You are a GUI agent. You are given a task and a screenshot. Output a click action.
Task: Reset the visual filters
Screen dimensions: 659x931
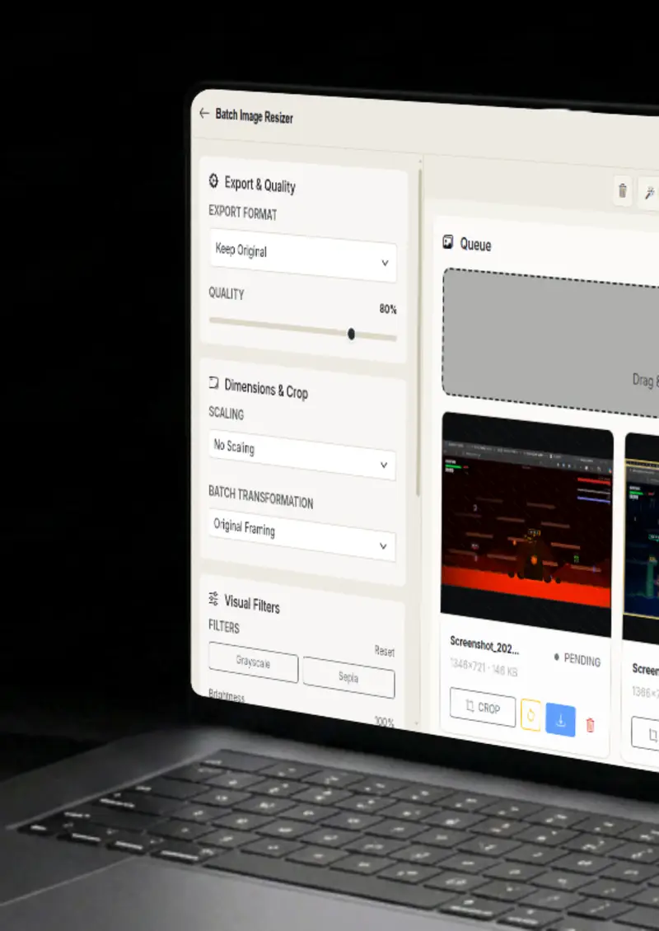pos(385,652)
